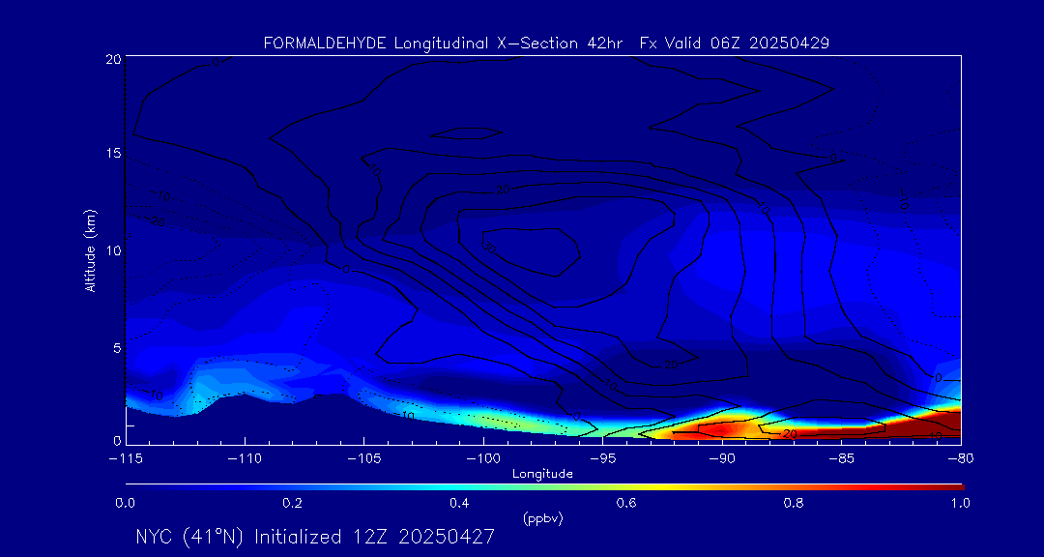This screenshot has width=1044, height=557.
Task: Click the '(ppbv)' units label
Action: [543, 518]
